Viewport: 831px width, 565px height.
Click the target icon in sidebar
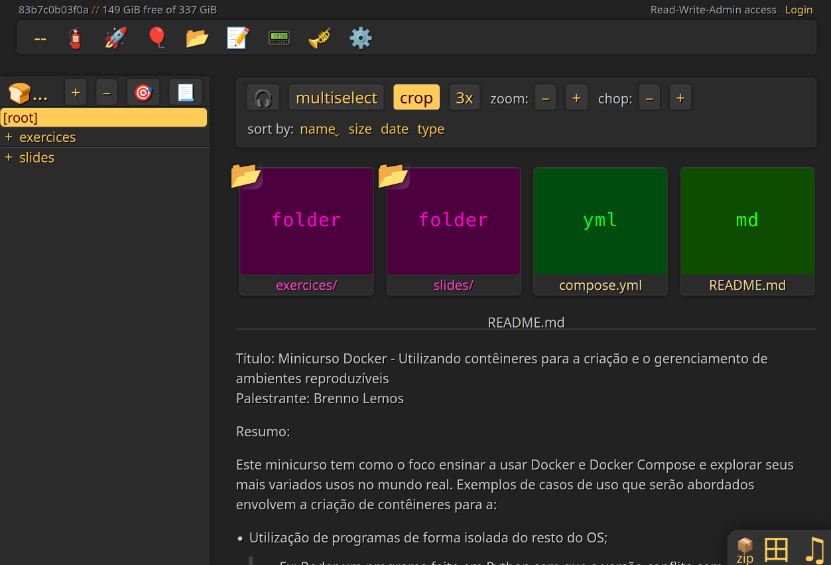coord(143,93)
